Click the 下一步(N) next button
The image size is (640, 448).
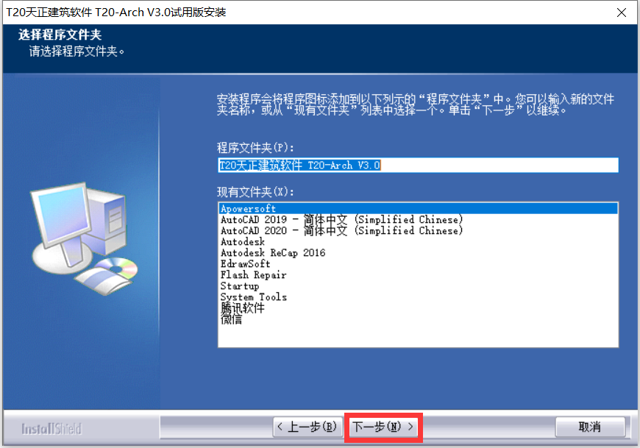[x=383, y=427]
